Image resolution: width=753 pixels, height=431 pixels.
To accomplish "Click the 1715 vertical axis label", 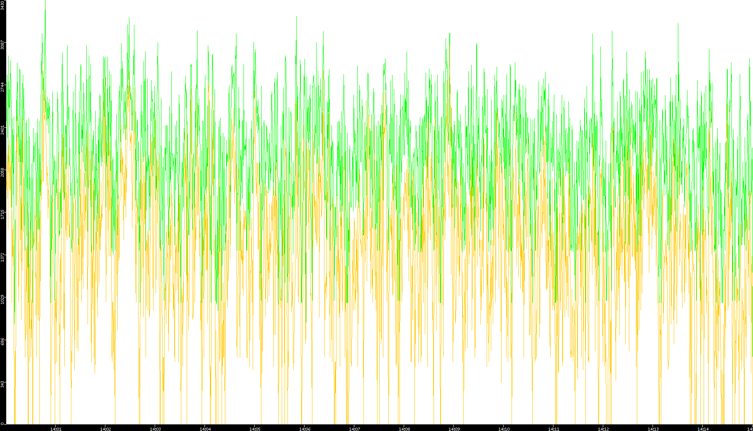I will 3,214.
